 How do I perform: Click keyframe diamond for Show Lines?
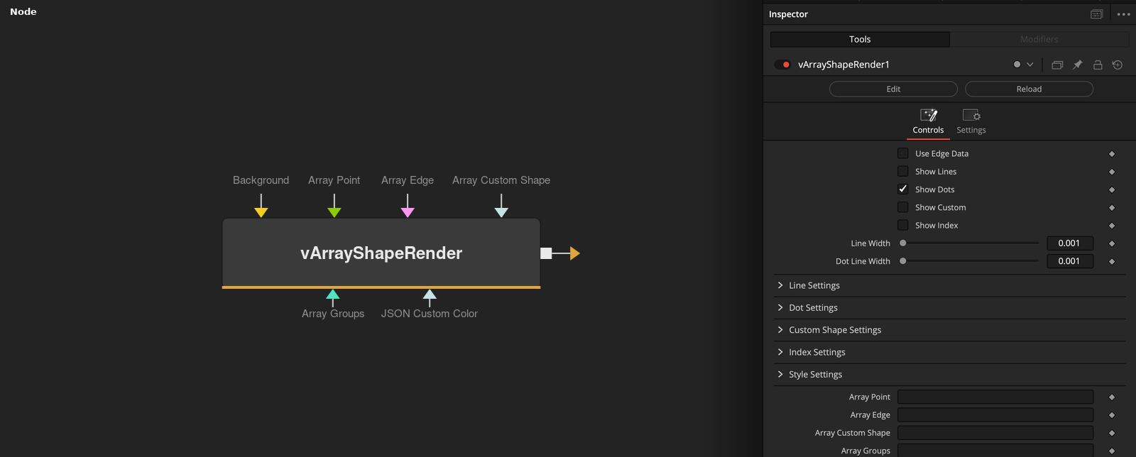pyautogui.click(x=1112, y=172)
